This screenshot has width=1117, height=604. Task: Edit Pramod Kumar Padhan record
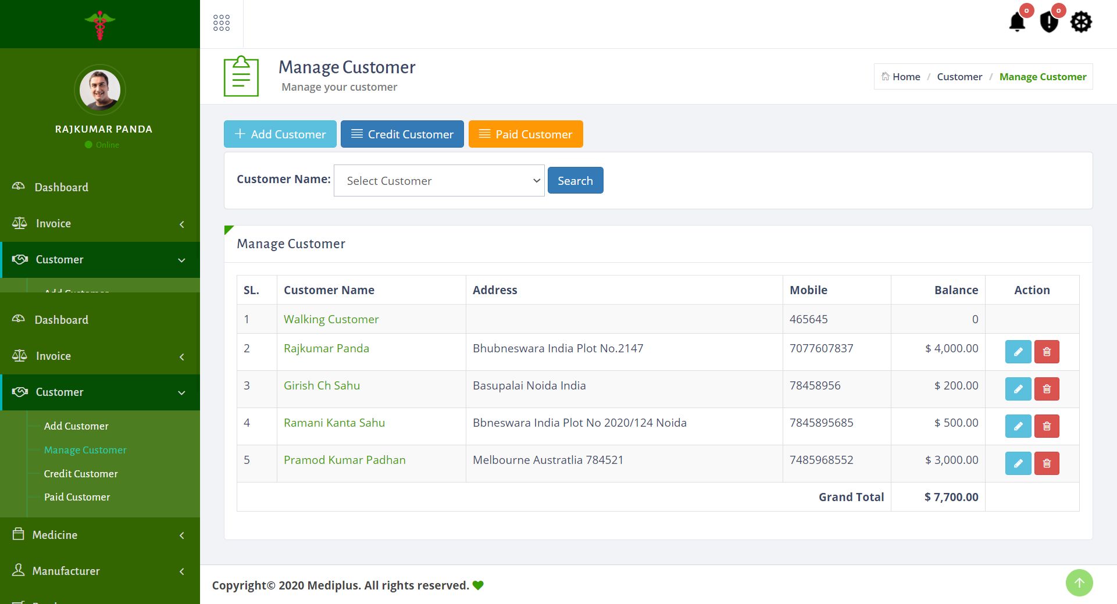[x=1018, y=463]
